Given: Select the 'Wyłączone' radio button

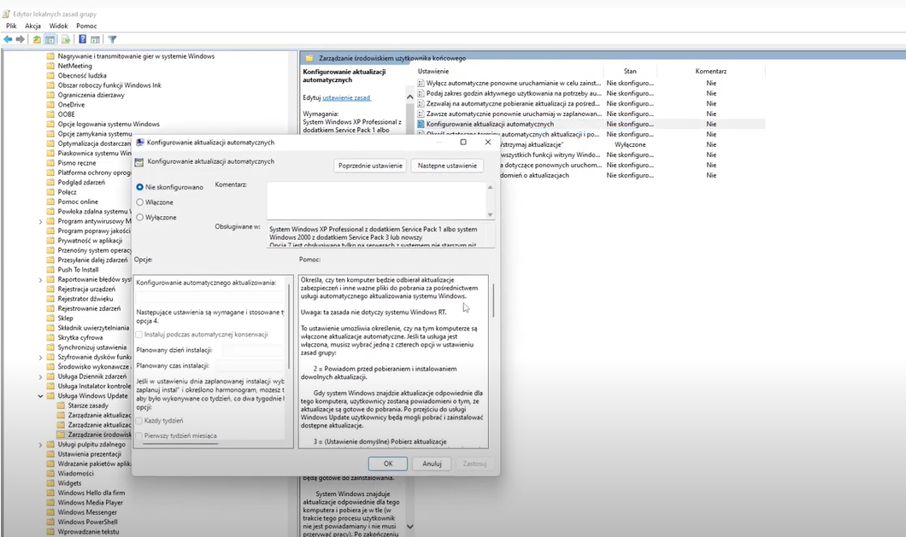Looking at the screenshot, I should 140,217.
